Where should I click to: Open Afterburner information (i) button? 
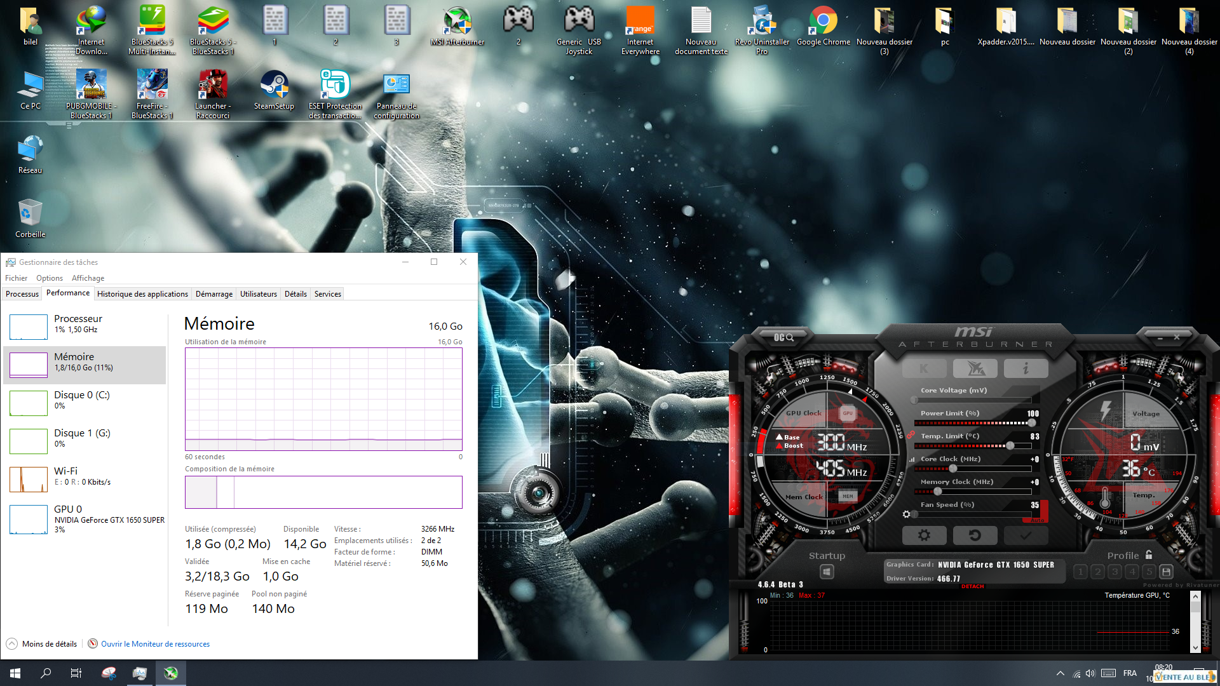(1026, 368)
